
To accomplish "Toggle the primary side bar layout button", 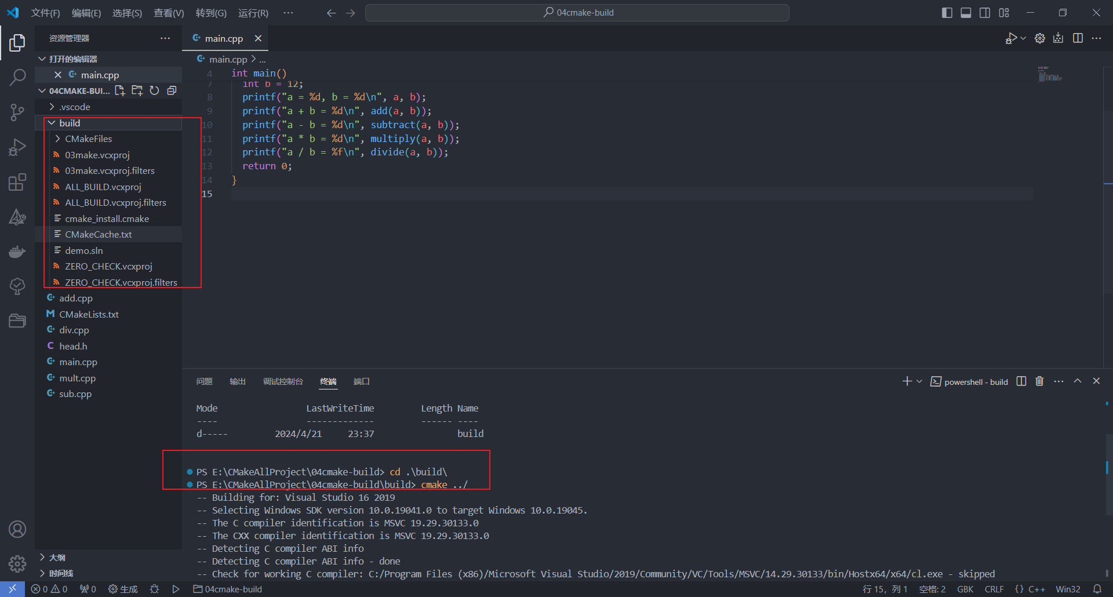I will tap(947, 13).
